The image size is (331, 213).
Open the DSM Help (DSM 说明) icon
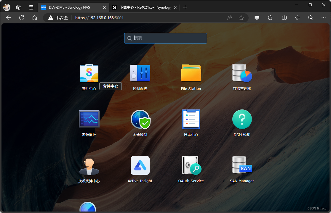point(242,119)
